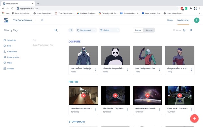Open options for Flight Deck video
The height and width of the screenshot is (127, 203).
[192, 110]
